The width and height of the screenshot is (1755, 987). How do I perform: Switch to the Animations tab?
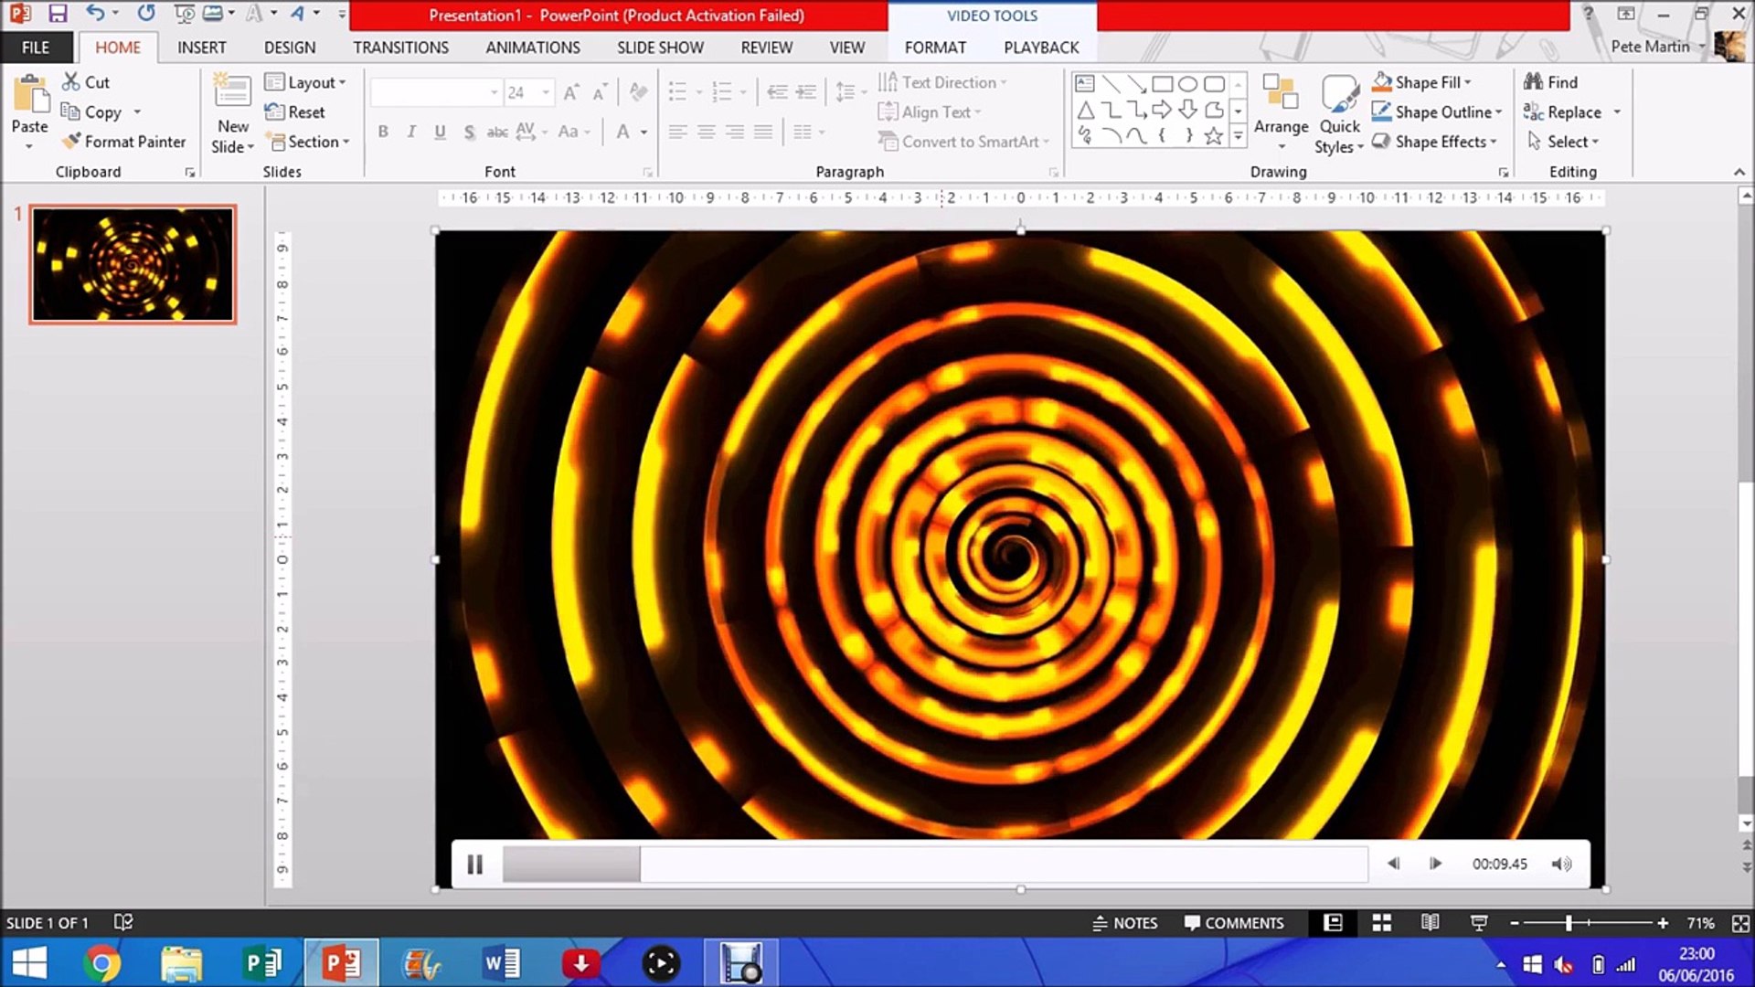point(532,48)
